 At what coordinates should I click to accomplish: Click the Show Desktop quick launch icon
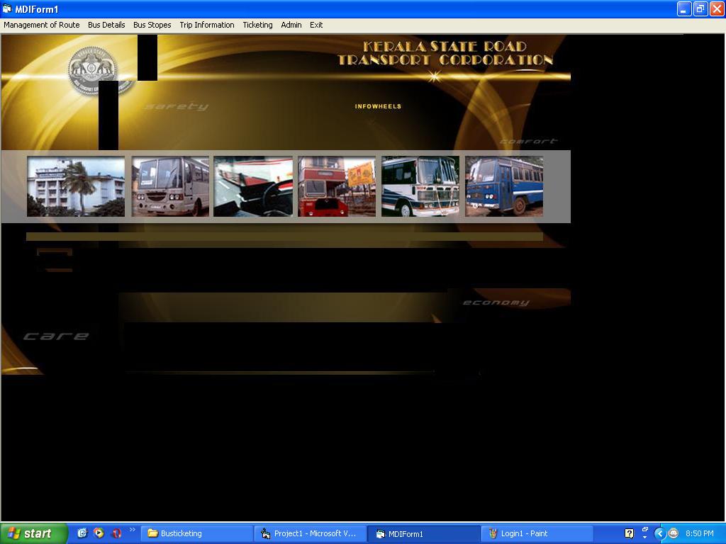pyautogui.click(x=82, y=533)
